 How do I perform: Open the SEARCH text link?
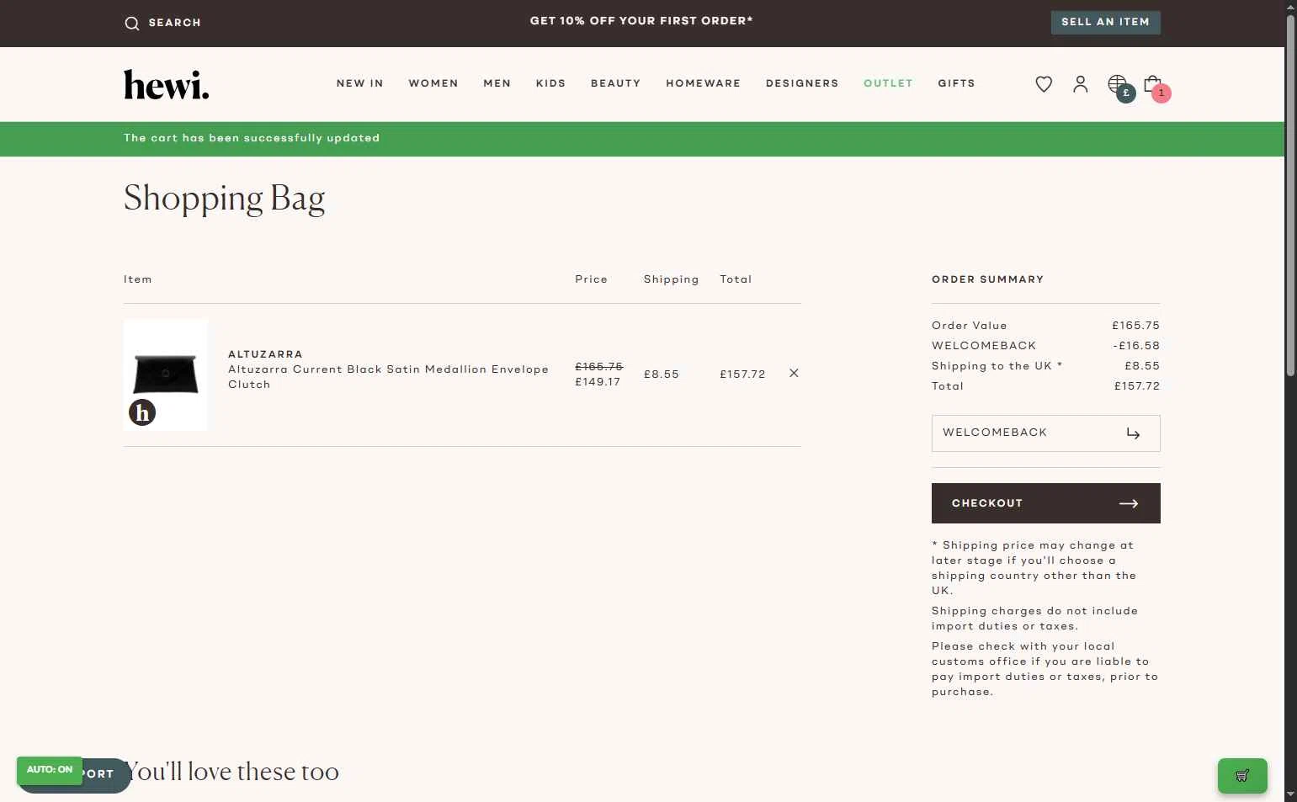coord(175,23)
